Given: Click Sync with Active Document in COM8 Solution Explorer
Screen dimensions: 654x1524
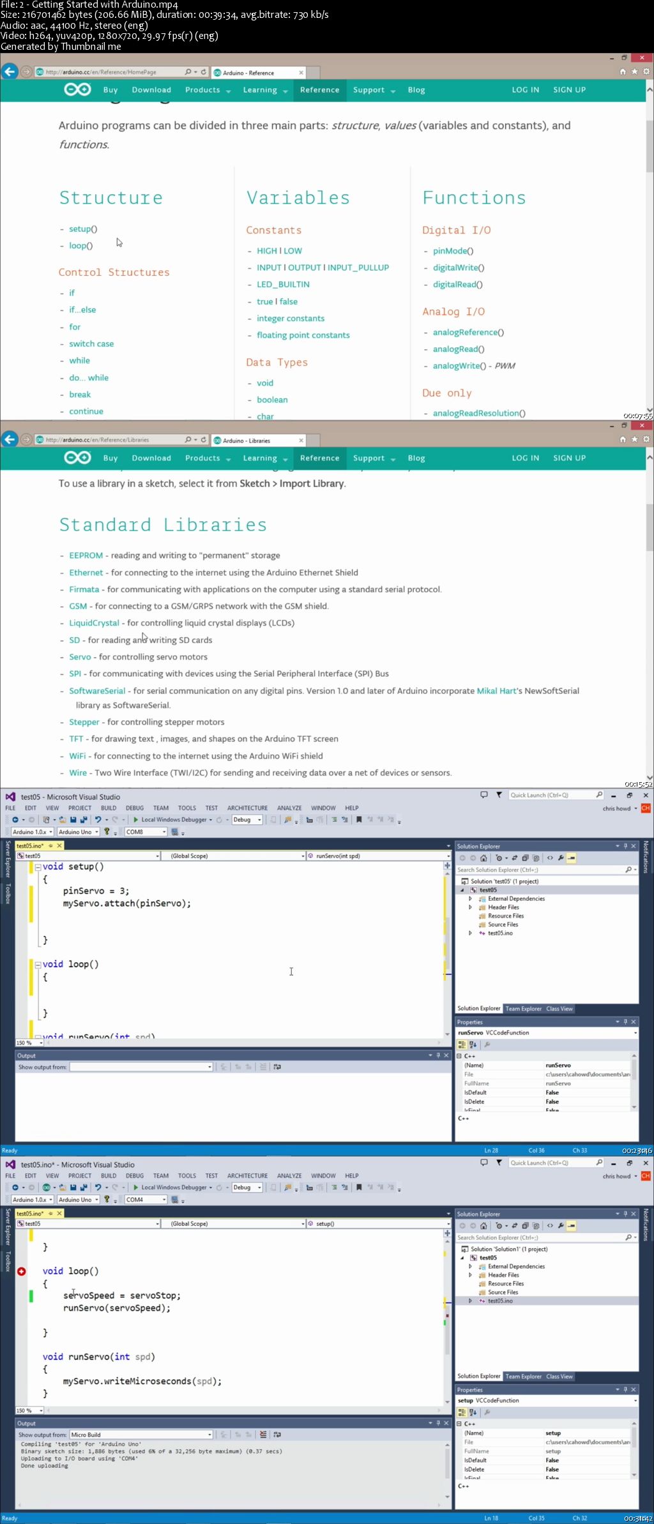Looking at the screenshot, I should click(515, 858).
